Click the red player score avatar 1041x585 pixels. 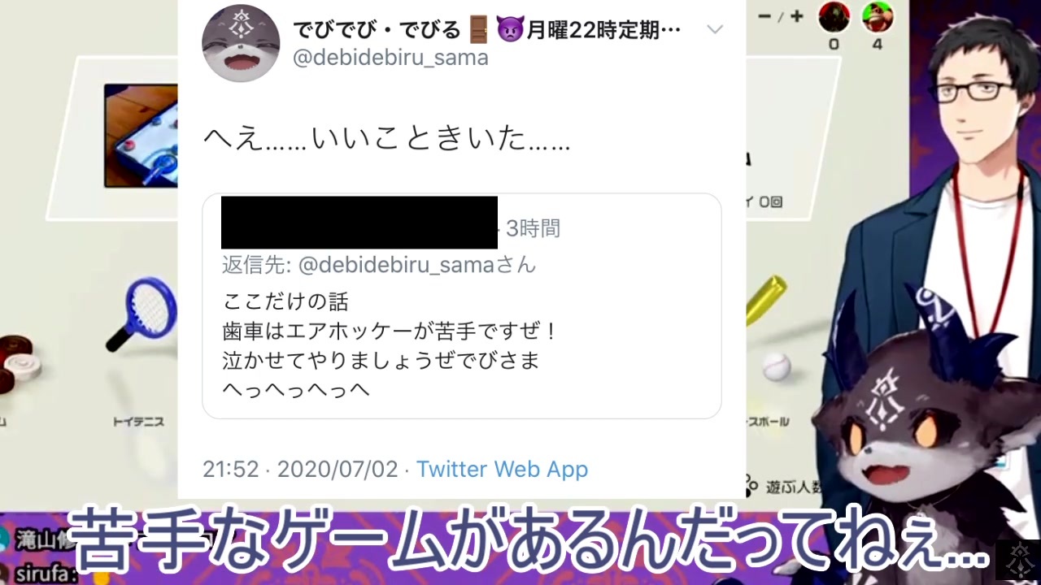(x=834, y=16)
